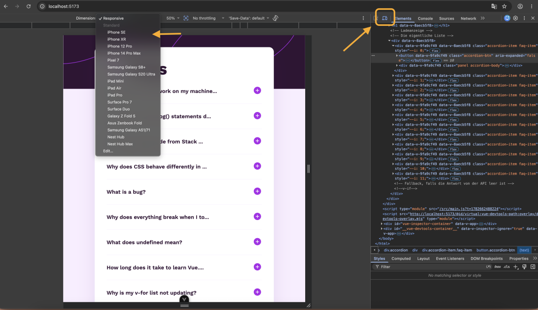538x310 pixels.
Task: View site information icon in address bar
Action: pyautogui.click(x=42, y=6)
